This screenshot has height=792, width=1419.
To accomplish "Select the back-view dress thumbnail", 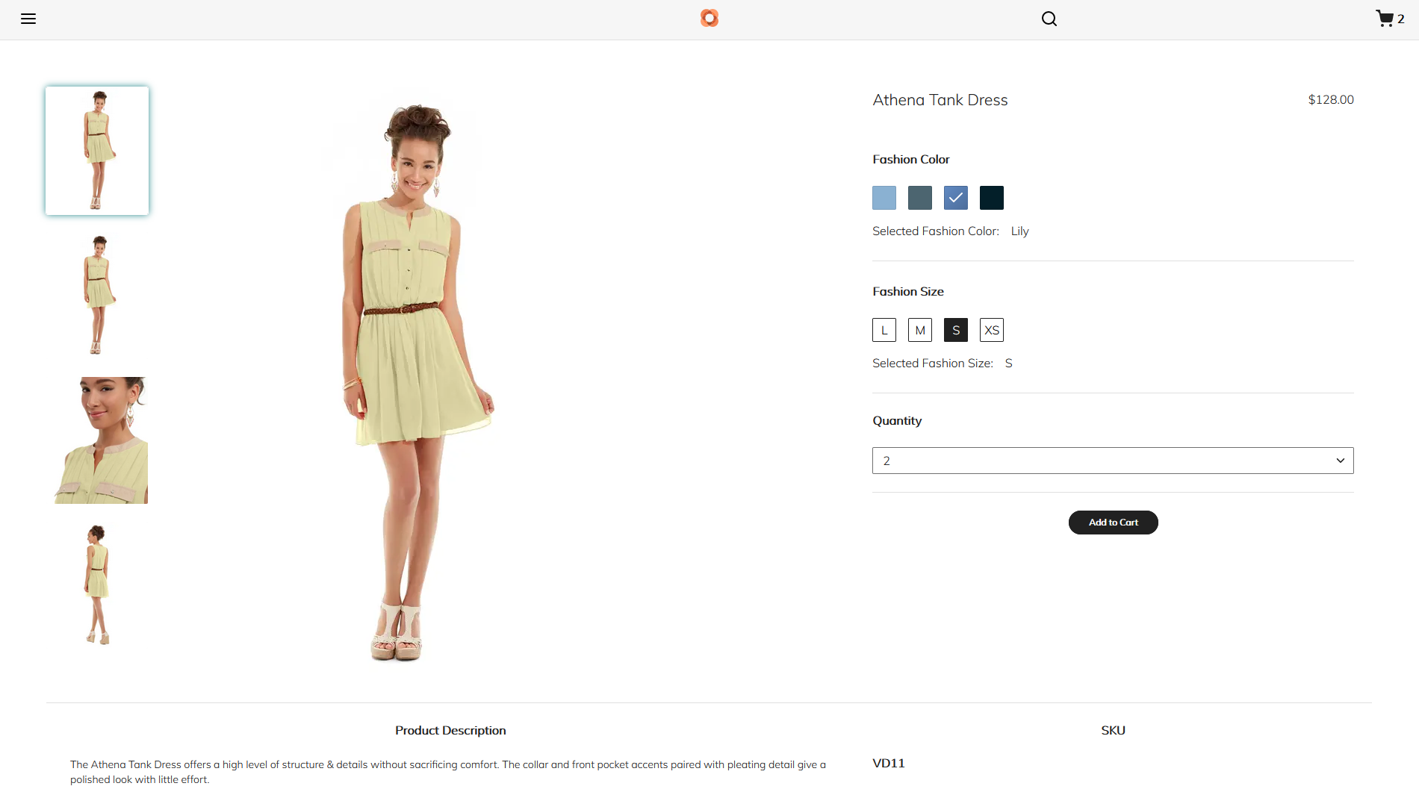I will coord(97,585).
